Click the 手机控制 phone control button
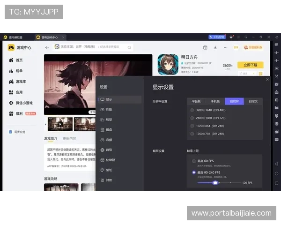 (217, 37)
